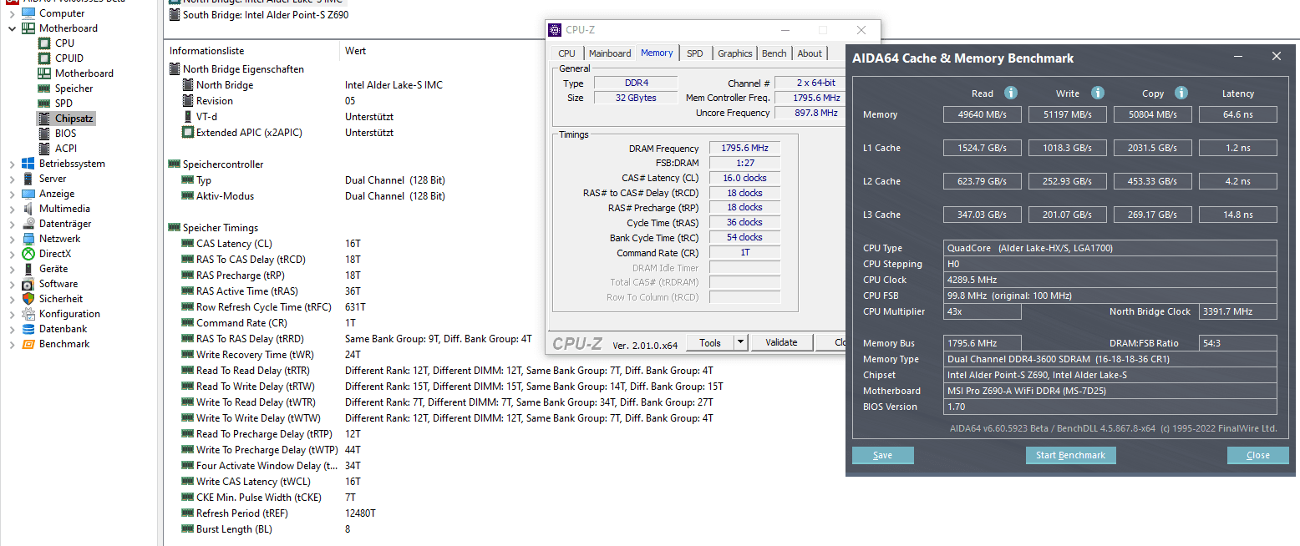
Task: Open the About tab in CPU-Z
Action: click(x=810, y=53)
